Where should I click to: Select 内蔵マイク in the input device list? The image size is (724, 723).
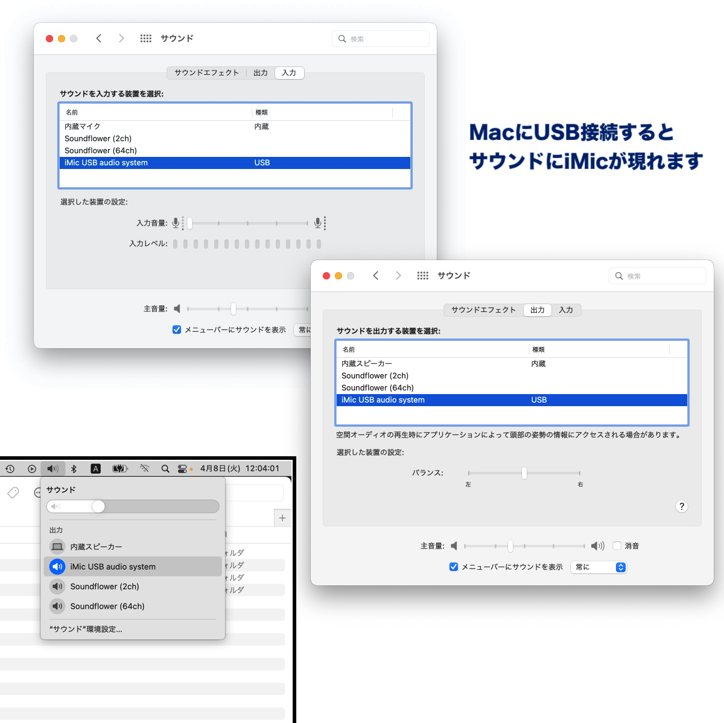tap(235, 127)
